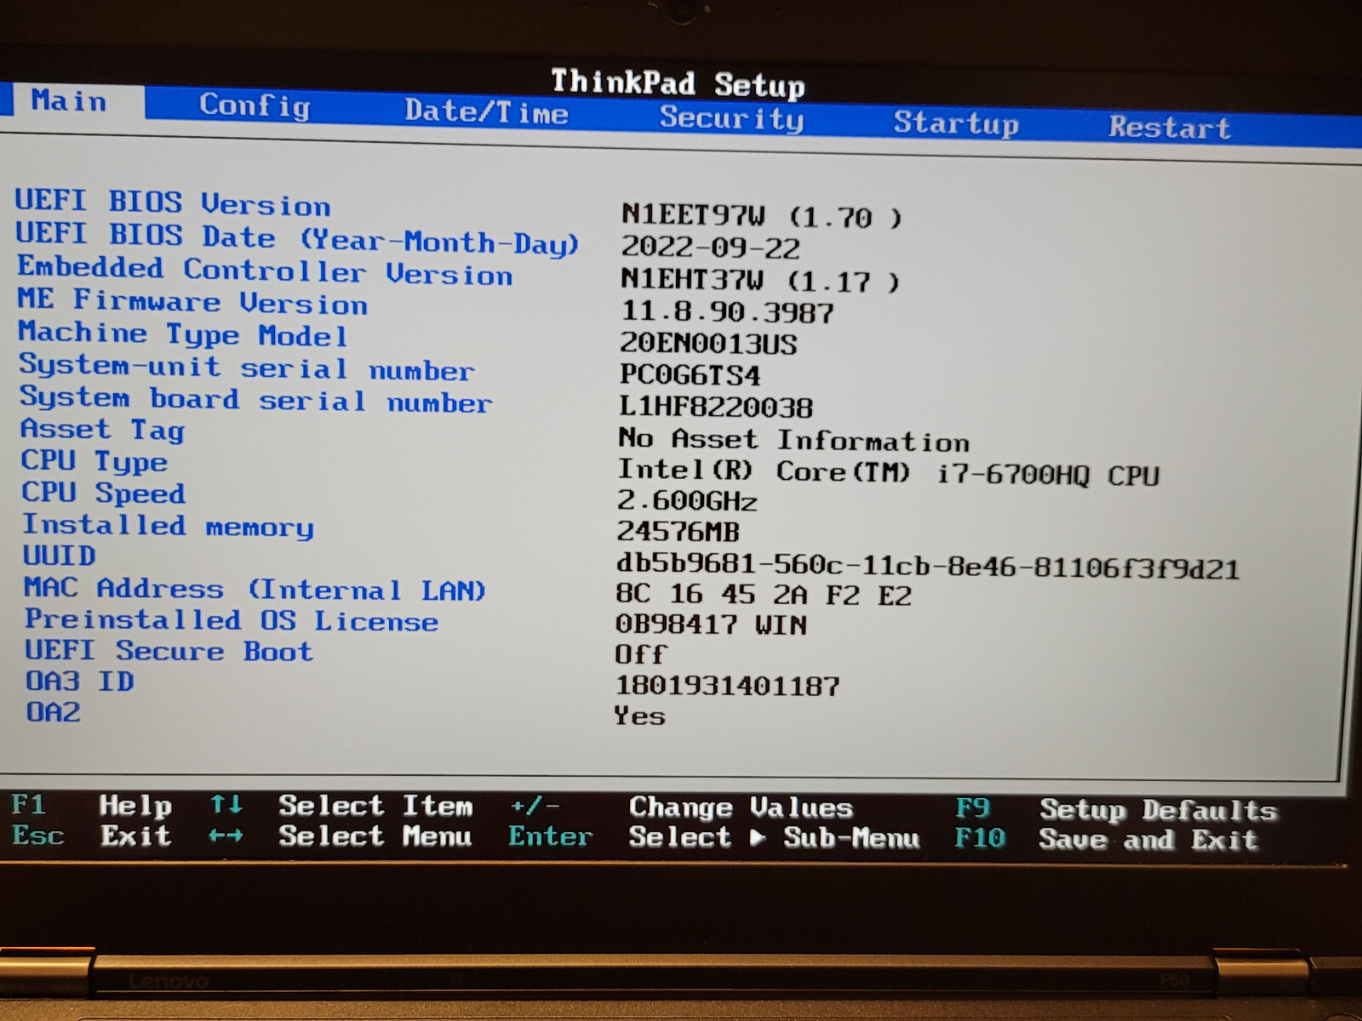Click the left/right arrows icon

(226, 836)
